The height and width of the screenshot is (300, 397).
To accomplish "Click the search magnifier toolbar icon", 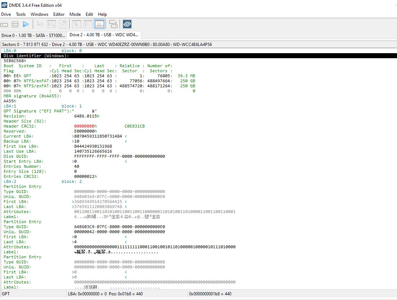I will (x=52, y=24).
